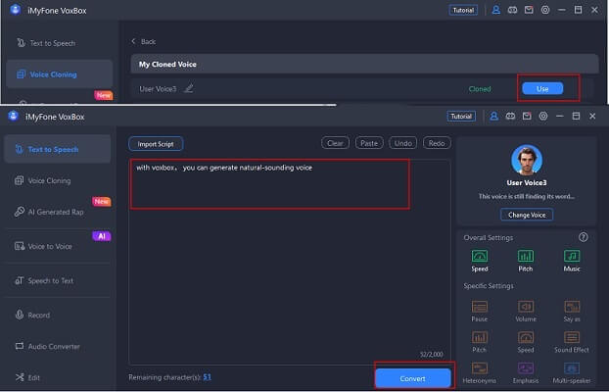
Task: Go Back from My Cloned Voice
Action: pyautogui.click(x=144, y=41)
